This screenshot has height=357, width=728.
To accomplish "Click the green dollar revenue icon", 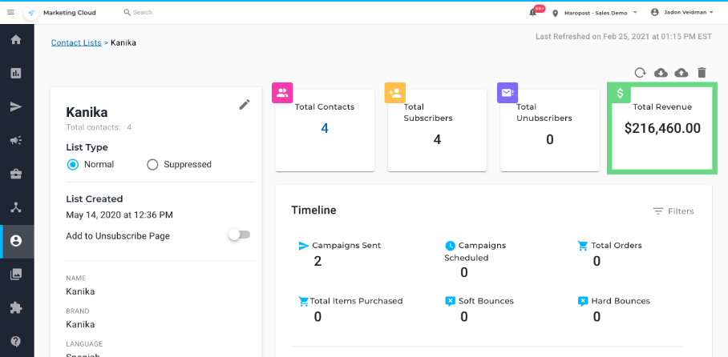I will 620,93.
